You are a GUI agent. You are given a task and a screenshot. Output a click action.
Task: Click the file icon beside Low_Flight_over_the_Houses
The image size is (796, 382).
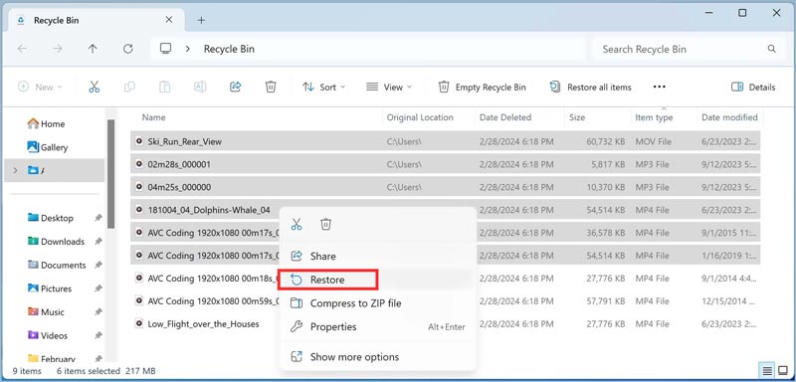click(x=138, y=323)
